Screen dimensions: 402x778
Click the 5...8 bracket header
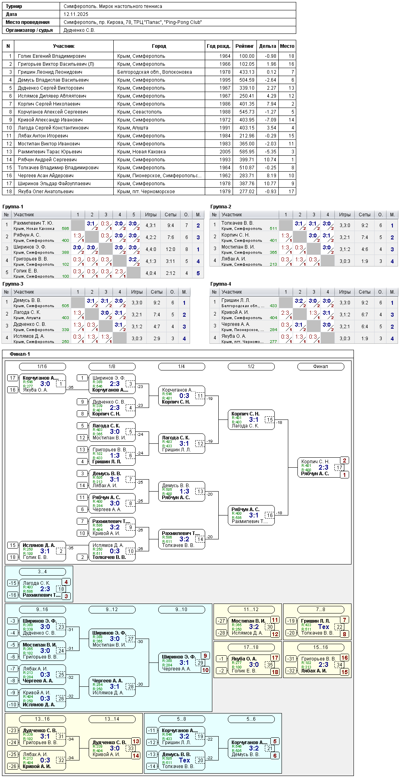[x=181, y=719]
